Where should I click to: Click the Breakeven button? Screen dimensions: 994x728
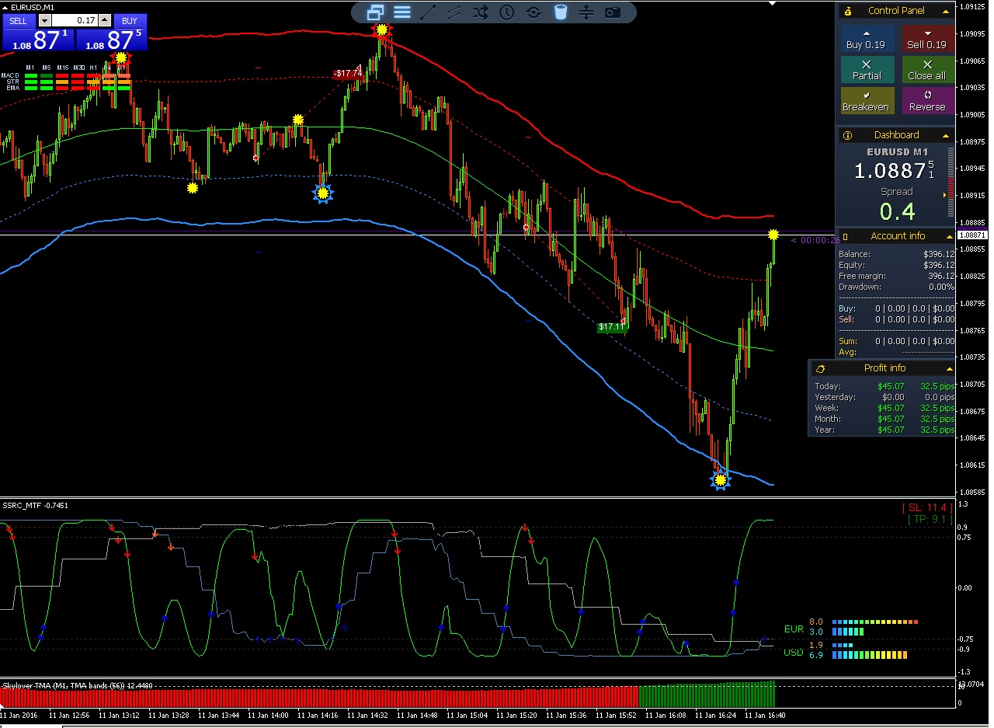click(x=867, y=101)
